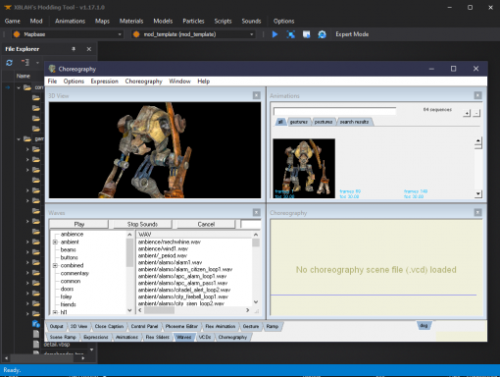Click the Play button in Waves
500x377 pixels.
point(78,224)
